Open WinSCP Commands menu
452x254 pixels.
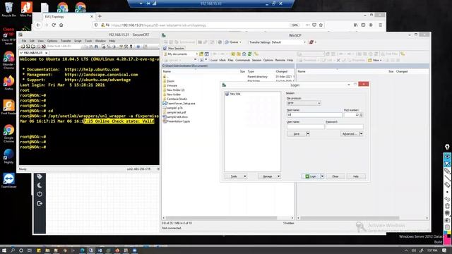coord(242,60)
